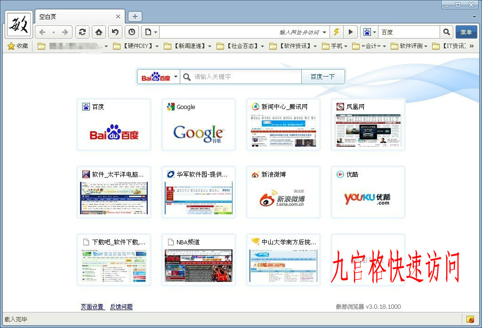Open the NBA频道 quick access tile
482x328 pixels.
[x=199, y=260]
